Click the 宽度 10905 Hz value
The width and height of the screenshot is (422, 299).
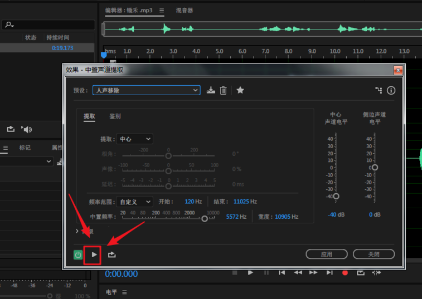pos(287,217)
